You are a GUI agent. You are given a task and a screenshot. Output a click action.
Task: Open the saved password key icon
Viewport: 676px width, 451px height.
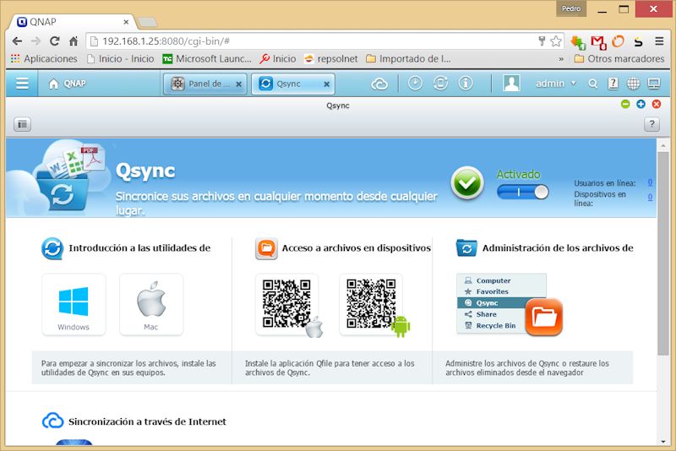click(x=542, y=41)
